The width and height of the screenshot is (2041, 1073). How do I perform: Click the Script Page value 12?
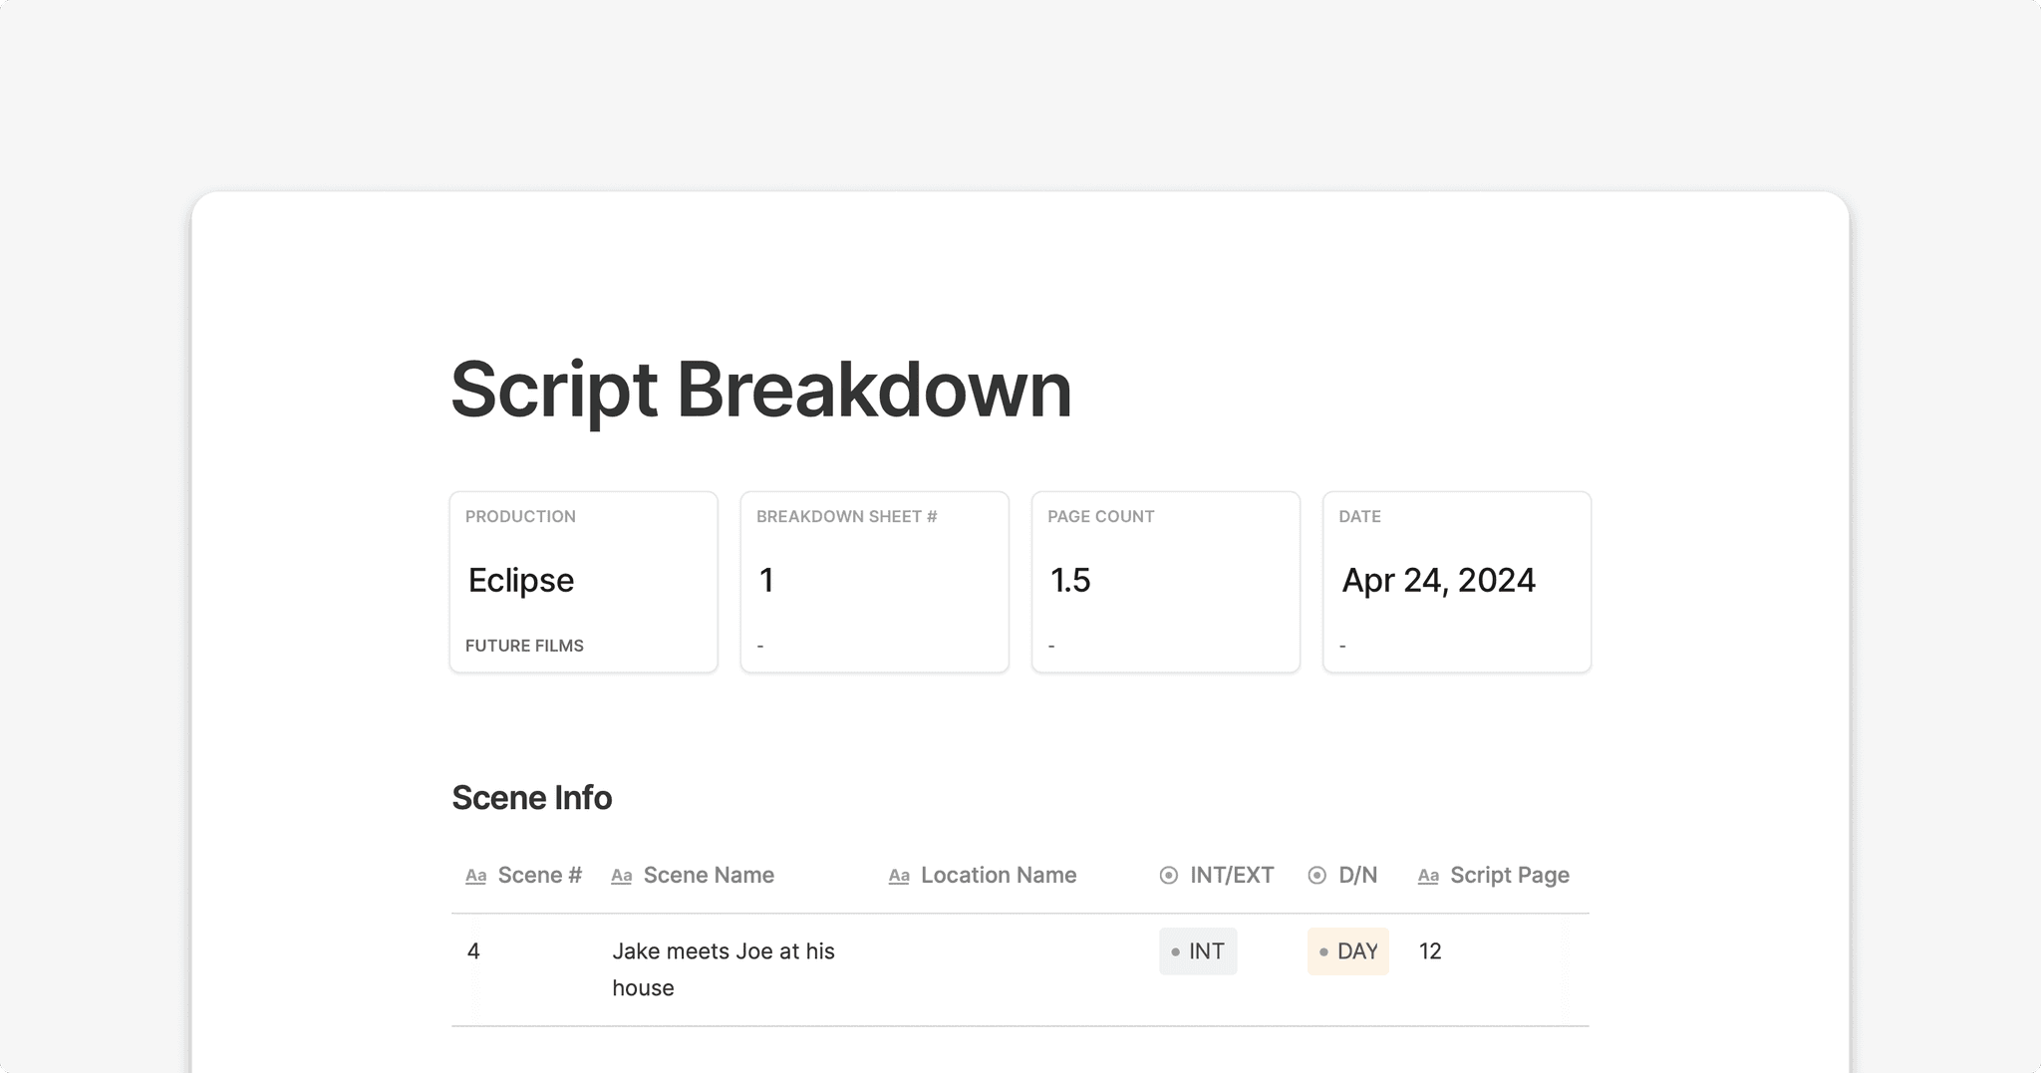(1430, 951)
